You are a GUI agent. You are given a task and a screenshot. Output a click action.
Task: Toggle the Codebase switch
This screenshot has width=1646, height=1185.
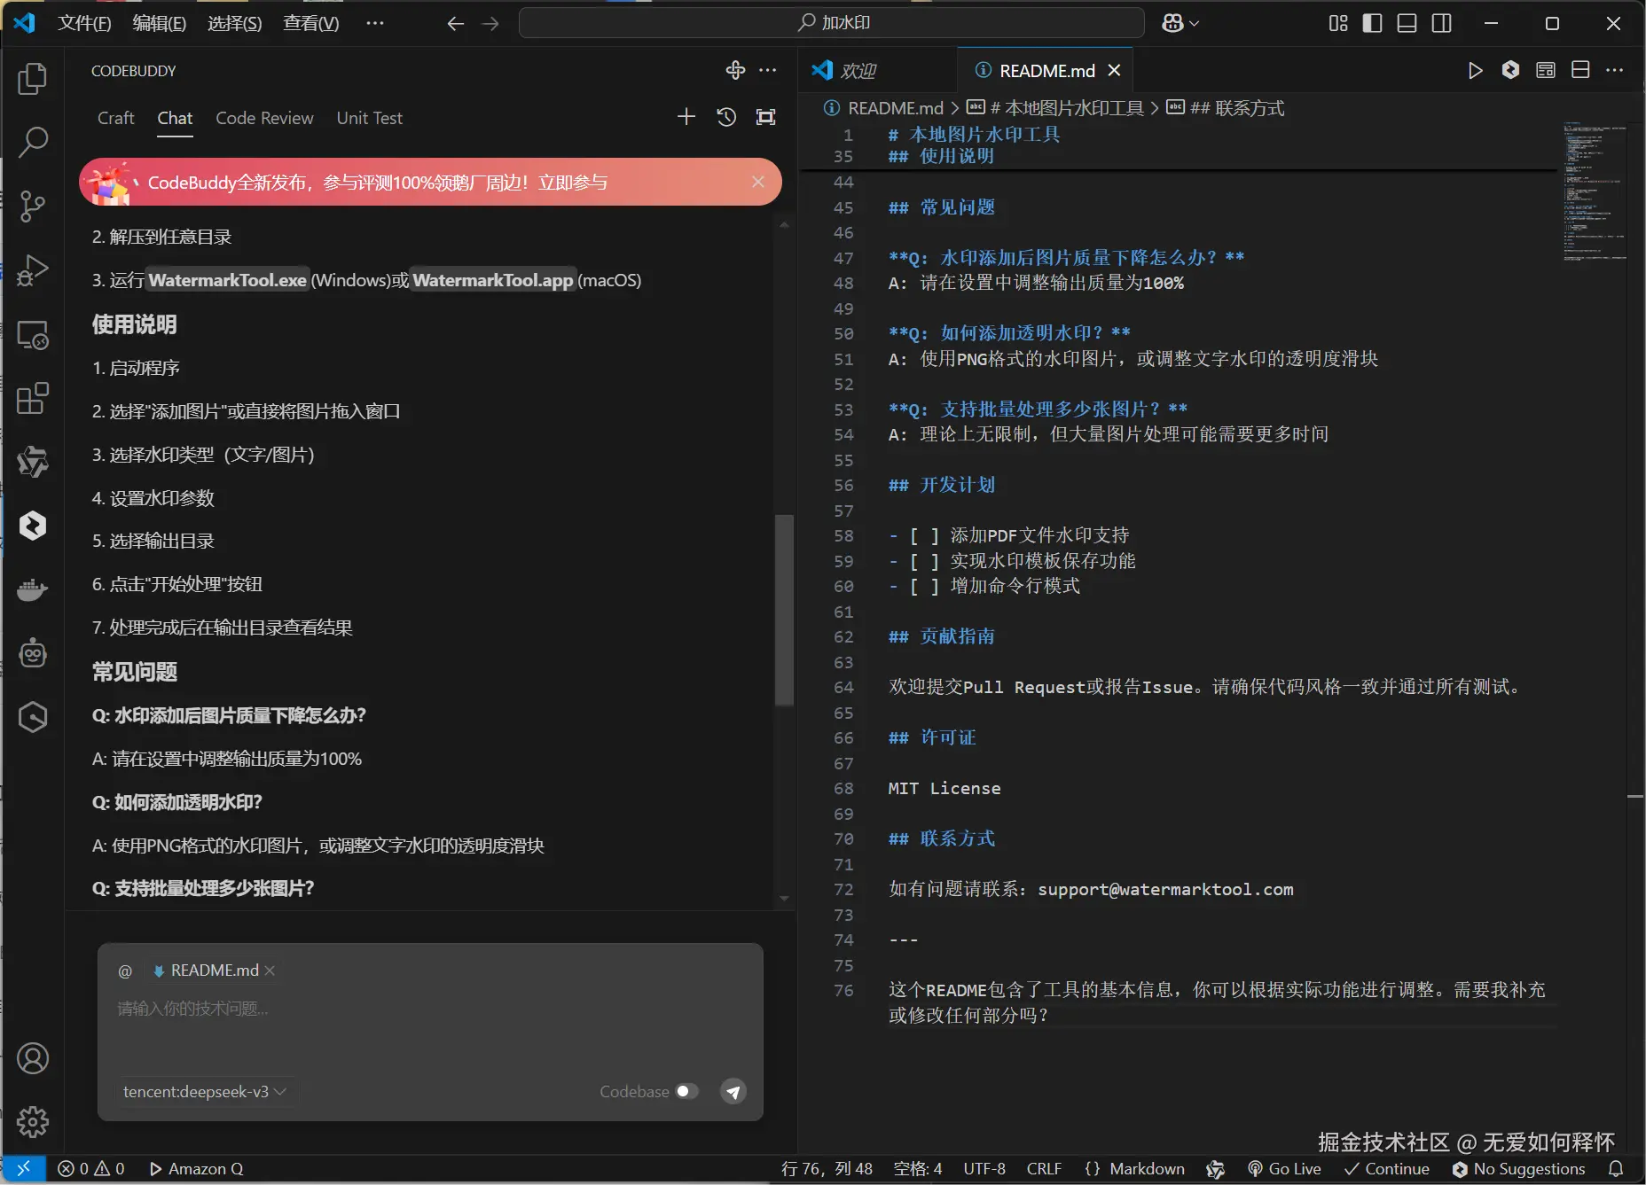pos(687,1092)
